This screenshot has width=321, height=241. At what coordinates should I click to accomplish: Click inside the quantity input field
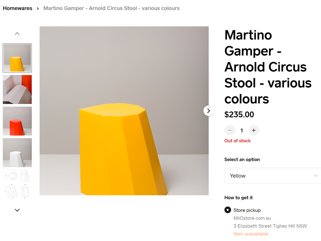(x=242, y=130)
